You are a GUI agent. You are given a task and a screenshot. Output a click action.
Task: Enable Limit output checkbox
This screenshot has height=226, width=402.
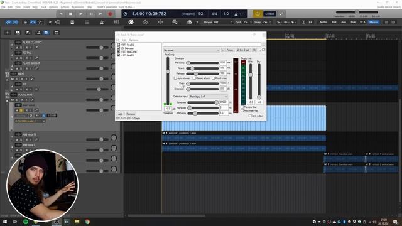click(x=250, y=116)
